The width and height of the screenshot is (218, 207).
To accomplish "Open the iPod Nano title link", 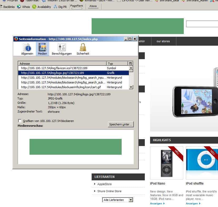I will (x=157, y=184).
